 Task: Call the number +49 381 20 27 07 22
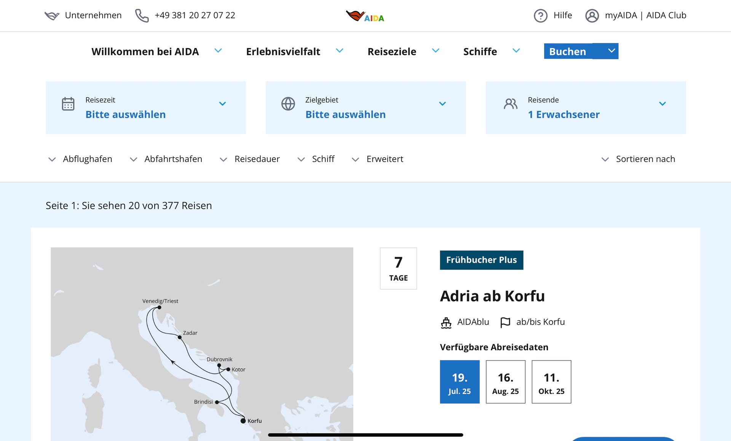pos(195,15)
